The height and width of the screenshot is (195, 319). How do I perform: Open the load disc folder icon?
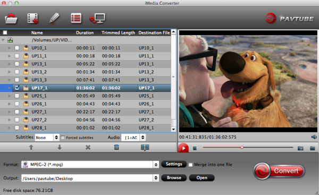click(11, 19)
